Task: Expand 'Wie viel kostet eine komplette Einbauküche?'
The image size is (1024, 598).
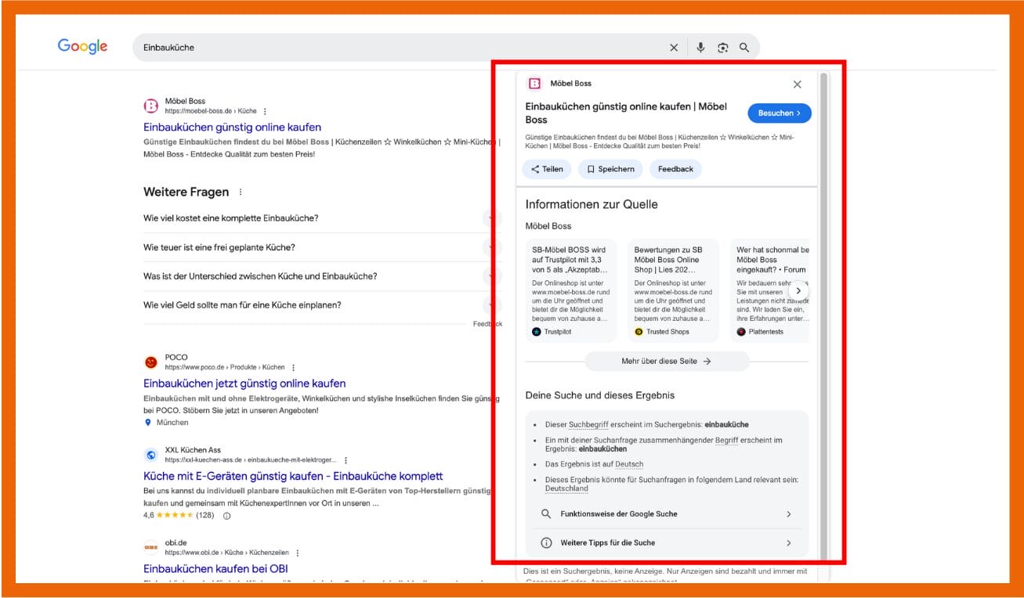Action: coord(313,218)
